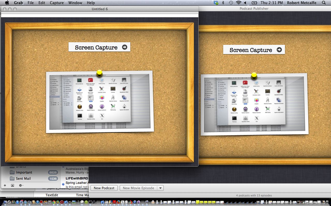Open the Capture menu

tap(57, 3)
